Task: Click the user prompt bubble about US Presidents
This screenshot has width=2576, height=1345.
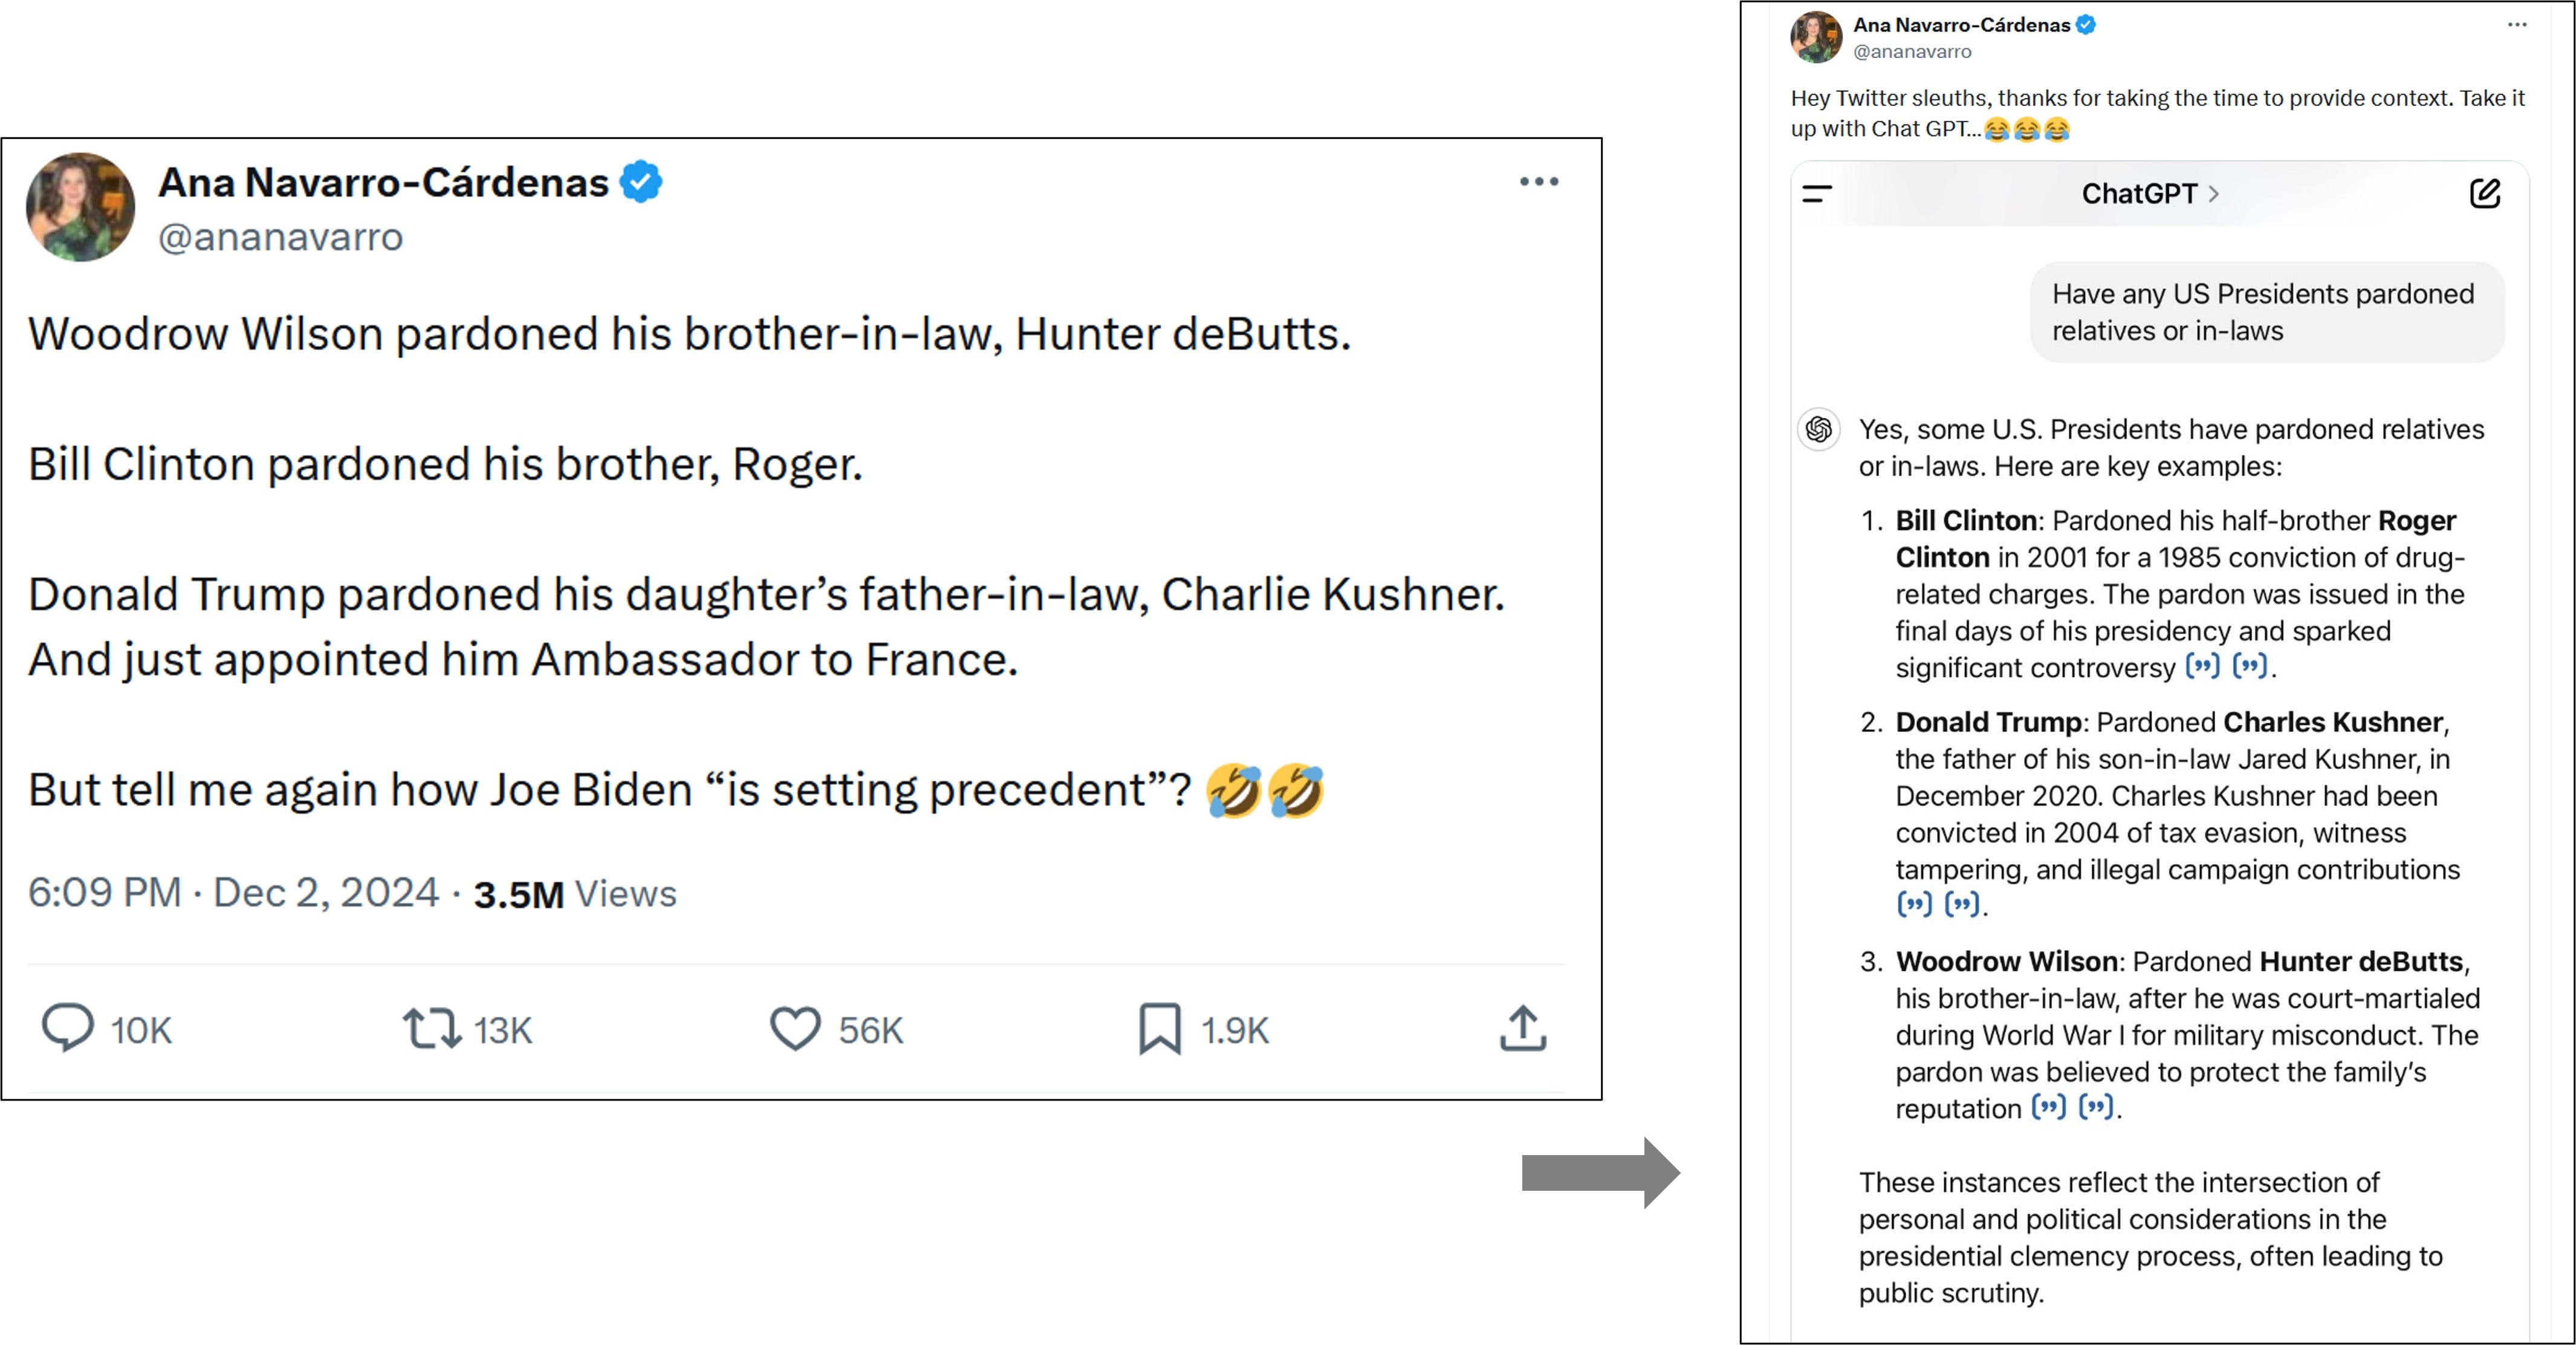Action: [x=2267, y=312]
